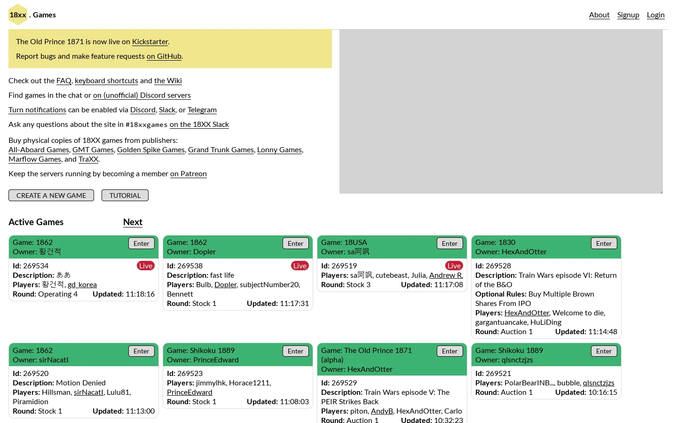
Task: Open player Andrew R.'s link
Action: [446, 275]
